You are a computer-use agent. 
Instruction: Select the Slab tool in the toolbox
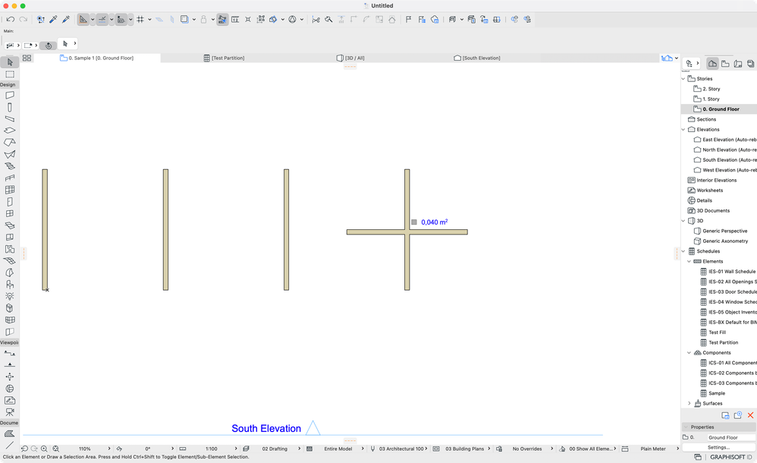pyautogui.click(x=10, y=131)
